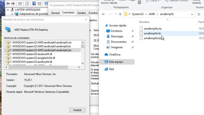
Task: Select the LAPTOP-MT95QU2M computer entry
Action: tap(28, 10)
